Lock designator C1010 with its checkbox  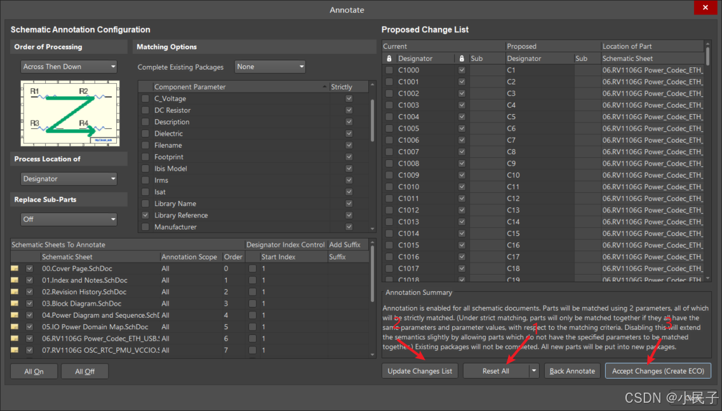[x=389, y=186]
